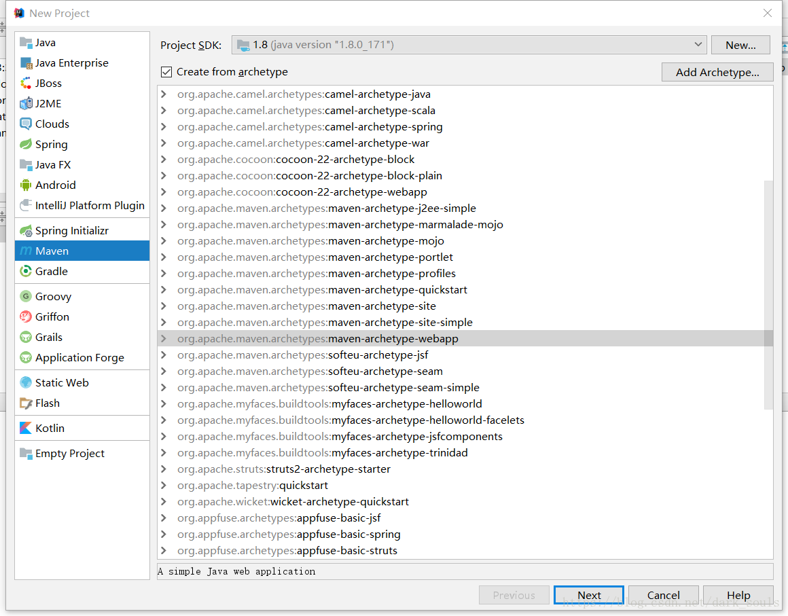
Task: Click the Empty Project folder icon
Action: pyautogui.click(x=26, y=453)
